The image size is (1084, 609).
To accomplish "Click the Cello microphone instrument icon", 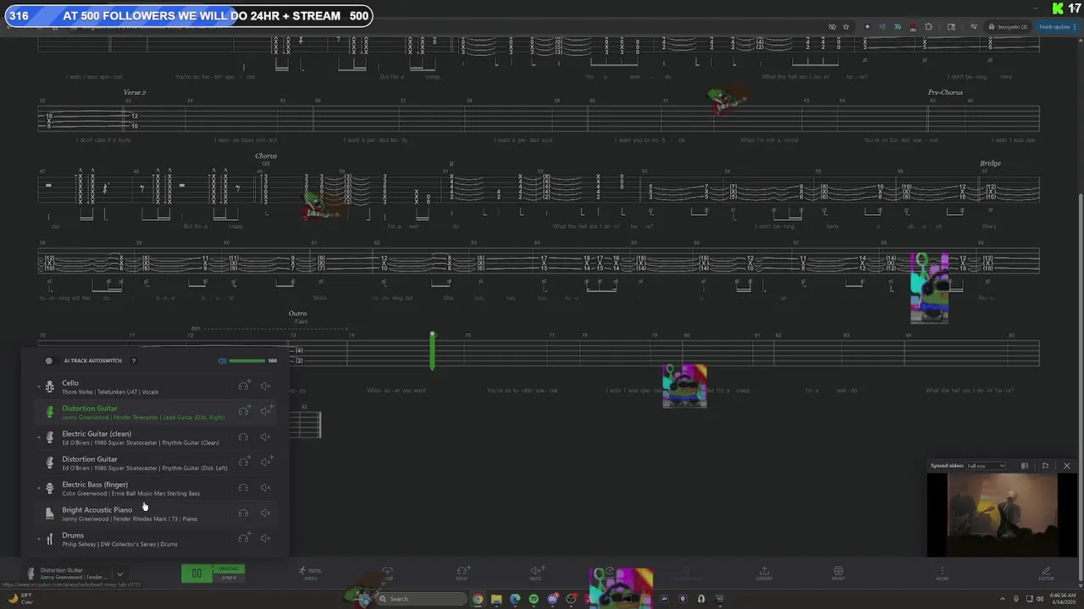I will (x=49, y=387).
